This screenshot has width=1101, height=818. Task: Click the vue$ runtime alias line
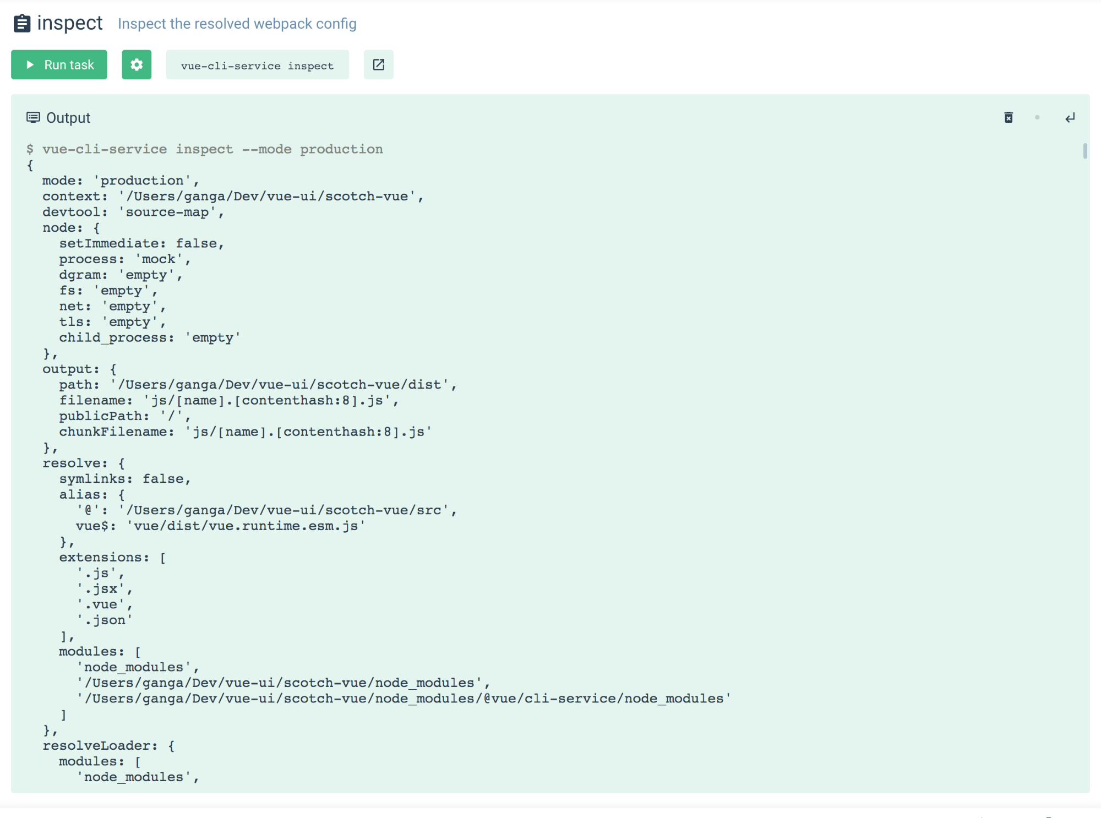coord(221,526)
